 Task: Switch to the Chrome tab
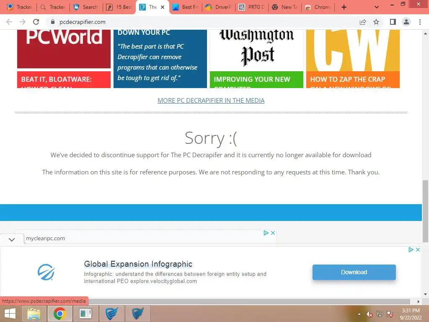click(318, 7)
